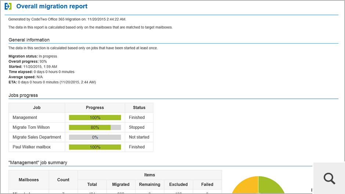Image resolution: width=345 pixels, height=194 pixels.
Task: Click the 'Job' column header
Action: (x=37, y=108)
